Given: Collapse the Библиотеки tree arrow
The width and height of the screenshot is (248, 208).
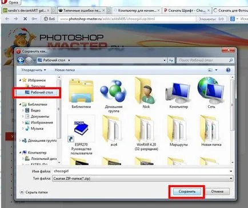Looking at the screenshot, I should (x=20, y=105).
